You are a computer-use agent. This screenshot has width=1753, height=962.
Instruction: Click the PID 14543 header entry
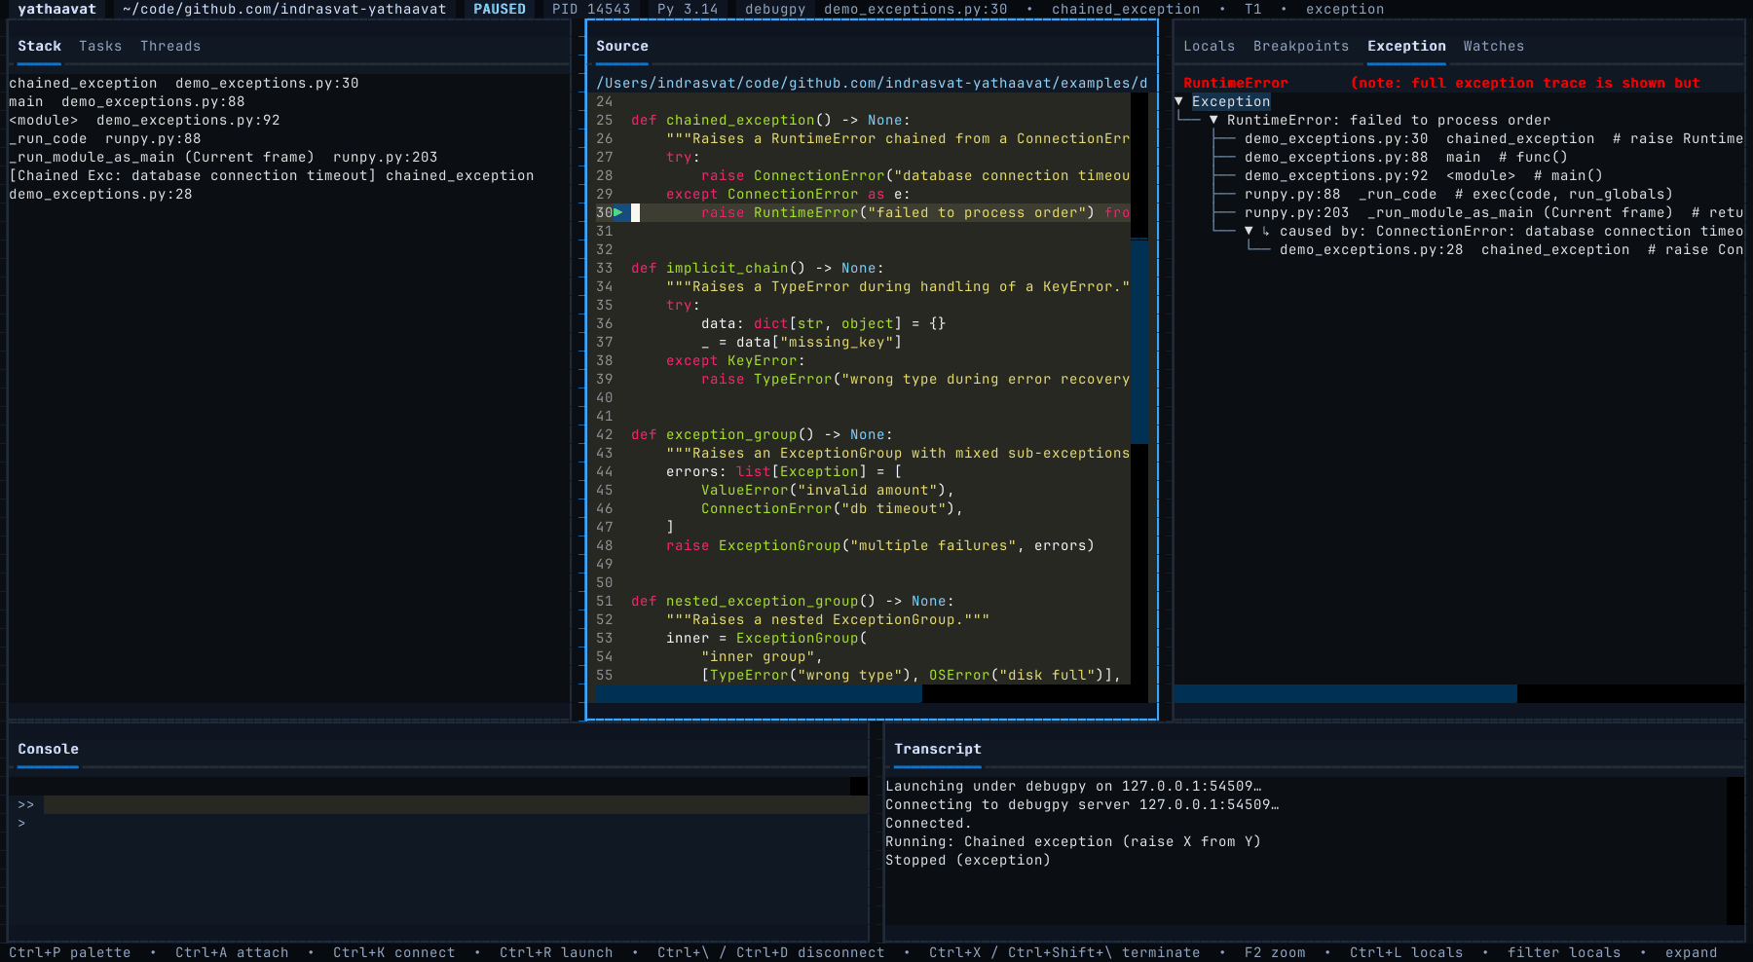591,9
